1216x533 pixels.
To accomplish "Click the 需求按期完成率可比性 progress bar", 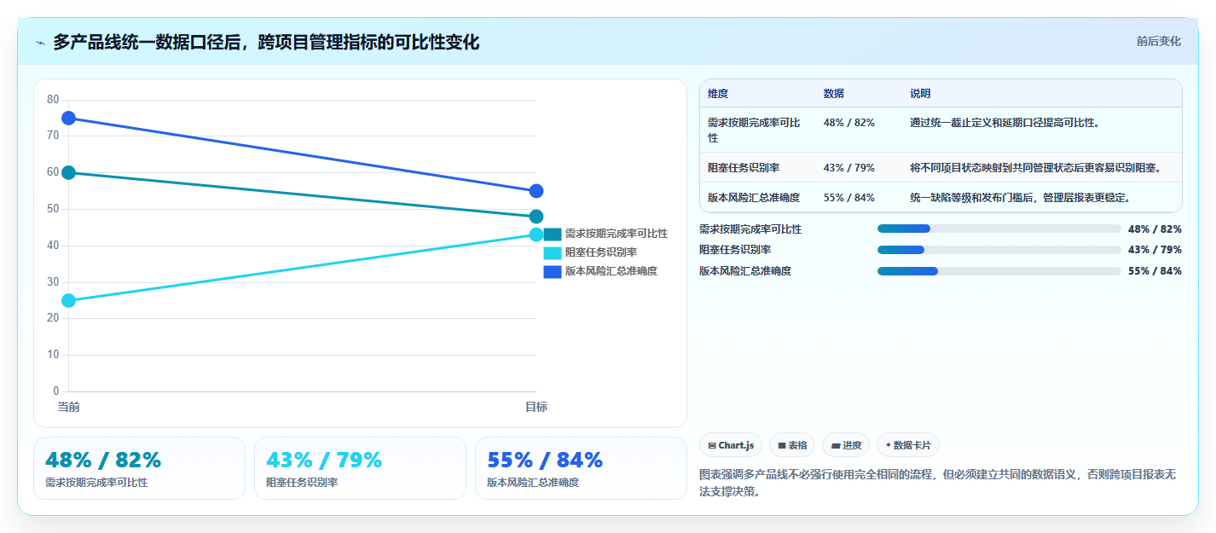I will (999, 229).
